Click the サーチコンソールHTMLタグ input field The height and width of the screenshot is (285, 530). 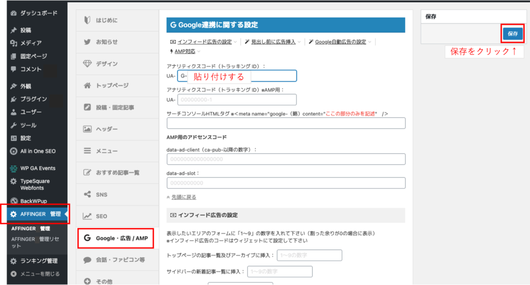tap(286, 123)
